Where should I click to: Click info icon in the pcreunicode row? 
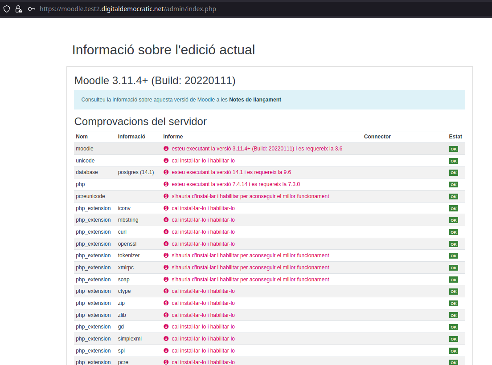tap(166, 196)
